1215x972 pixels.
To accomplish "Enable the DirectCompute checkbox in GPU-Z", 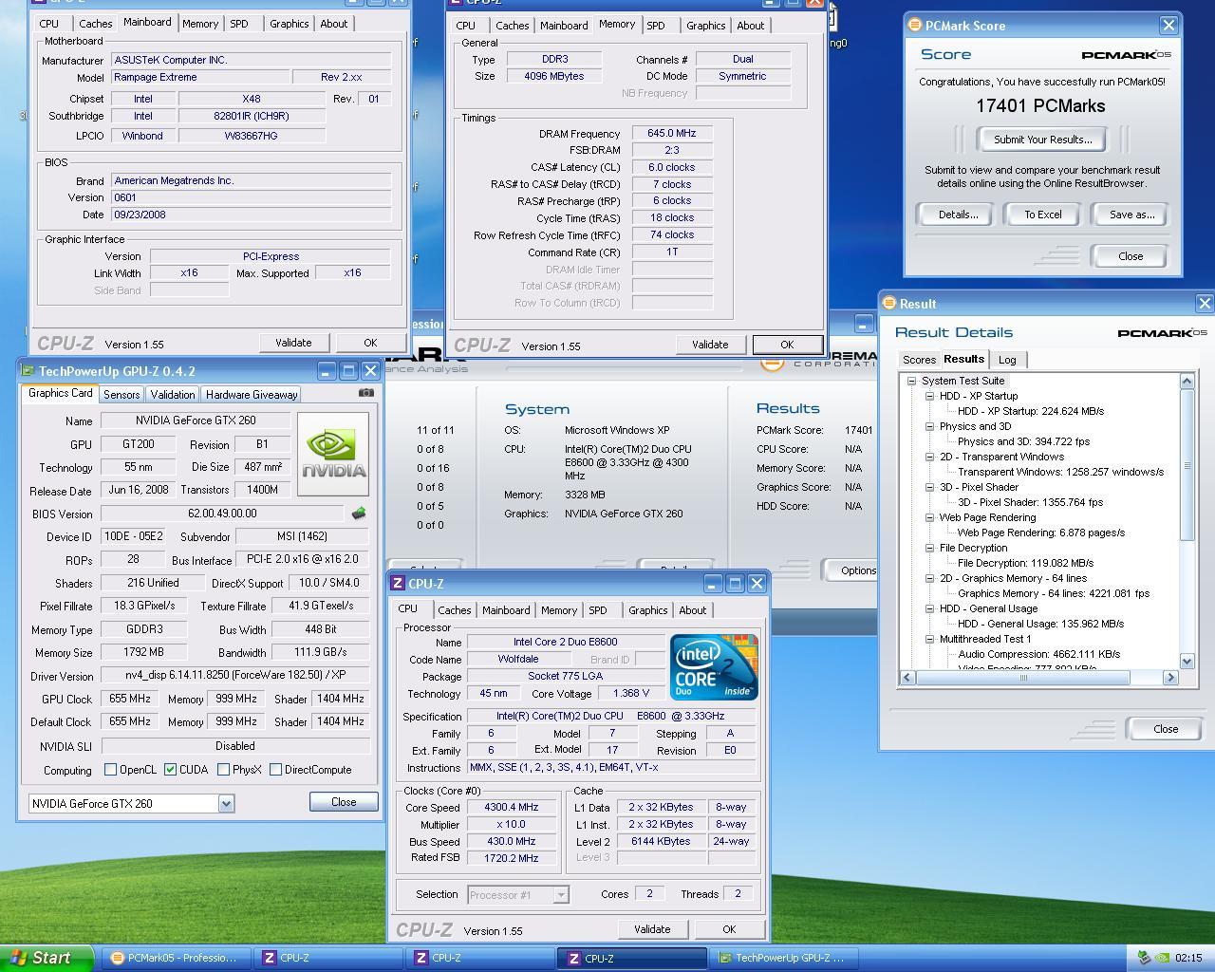I will click(275, 770).
